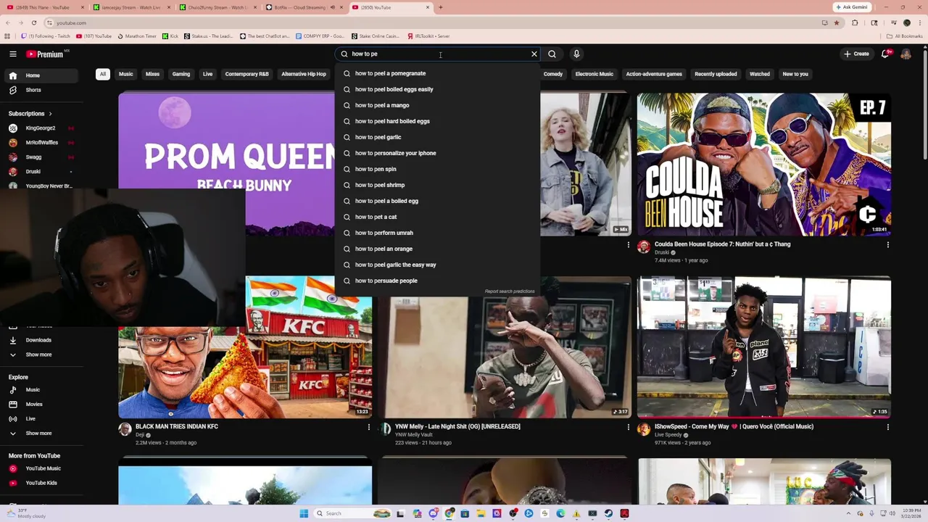
Task: Open more options for Coulda Been House
Action: pos(887,245)
